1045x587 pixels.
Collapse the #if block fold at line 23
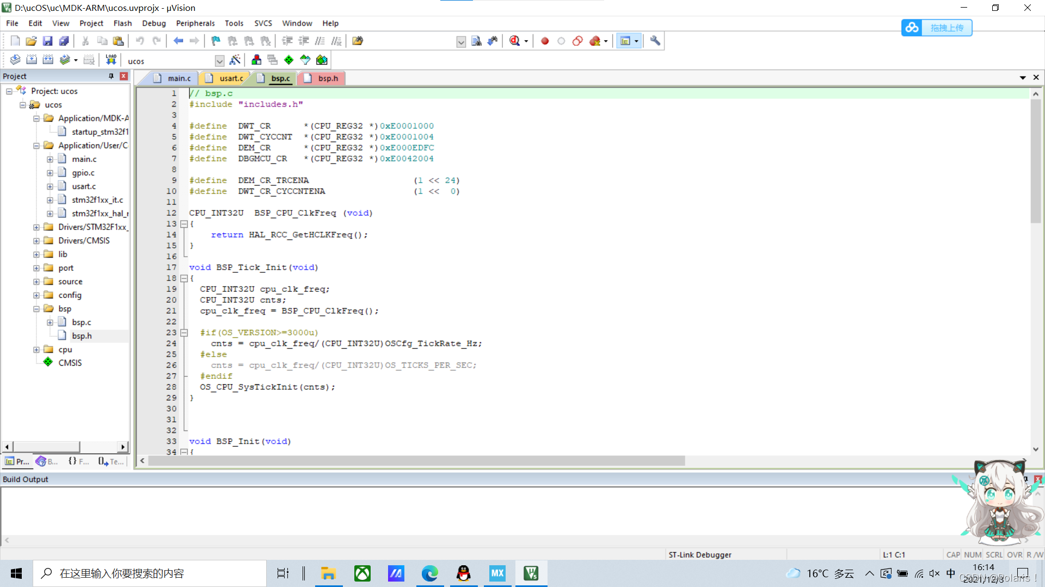tap(184, 333)
